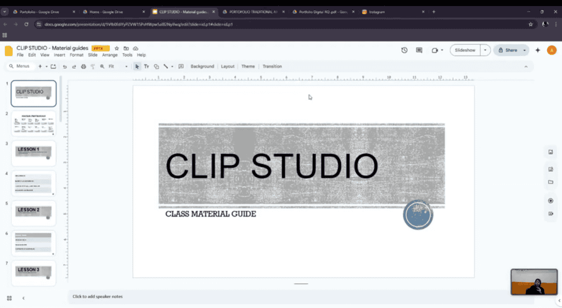The width and height of the screenshot is (562, 308).
Task: Open the camera meeting dropdown arrow
Action: (x=442, y=50)
